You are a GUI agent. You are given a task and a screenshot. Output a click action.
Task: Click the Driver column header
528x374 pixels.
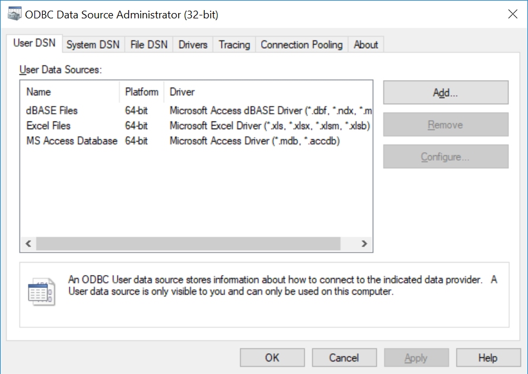268,92
